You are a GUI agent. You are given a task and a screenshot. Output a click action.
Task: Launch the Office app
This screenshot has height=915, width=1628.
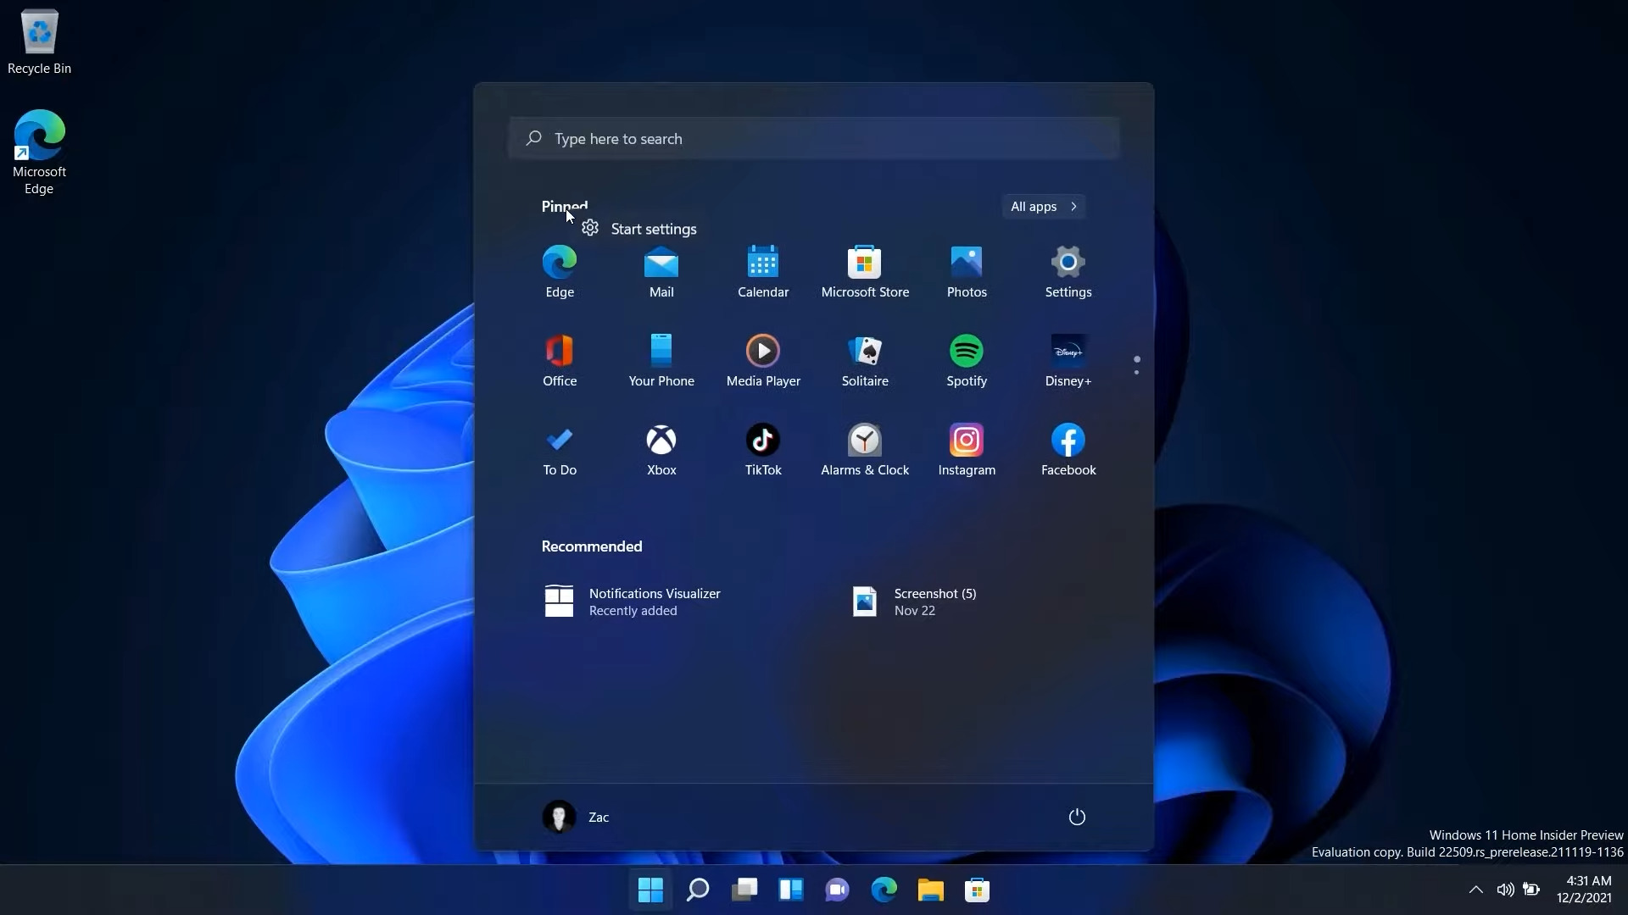(x=560, y=362)
